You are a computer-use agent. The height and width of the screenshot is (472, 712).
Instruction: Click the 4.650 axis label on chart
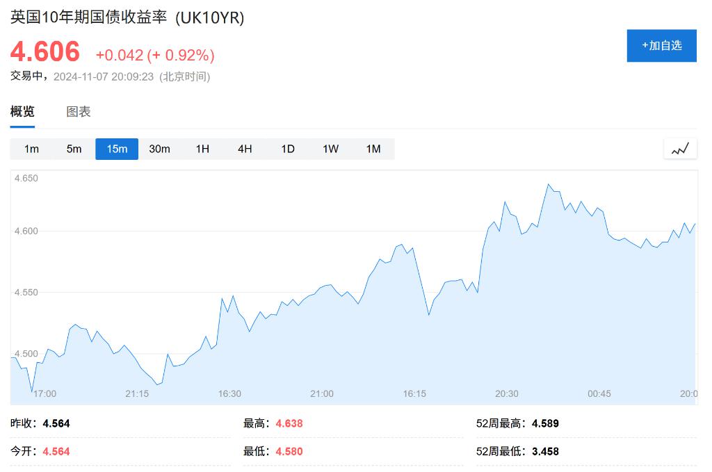26,178
